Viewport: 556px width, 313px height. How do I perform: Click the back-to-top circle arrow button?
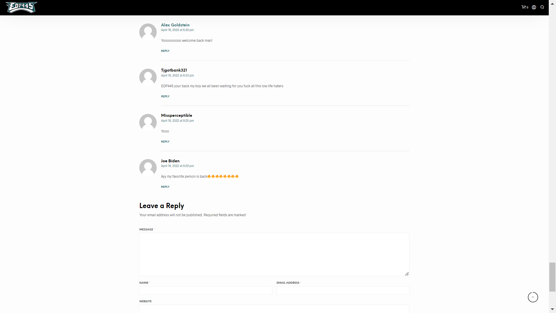533,297
